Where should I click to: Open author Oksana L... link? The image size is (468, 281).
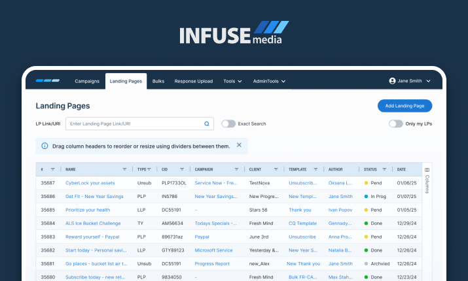click(340, 183)
